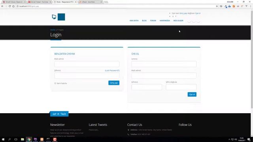
Task: Click the page vertical scrollbar
Action: pyautogui.click(x=252, y=60)
